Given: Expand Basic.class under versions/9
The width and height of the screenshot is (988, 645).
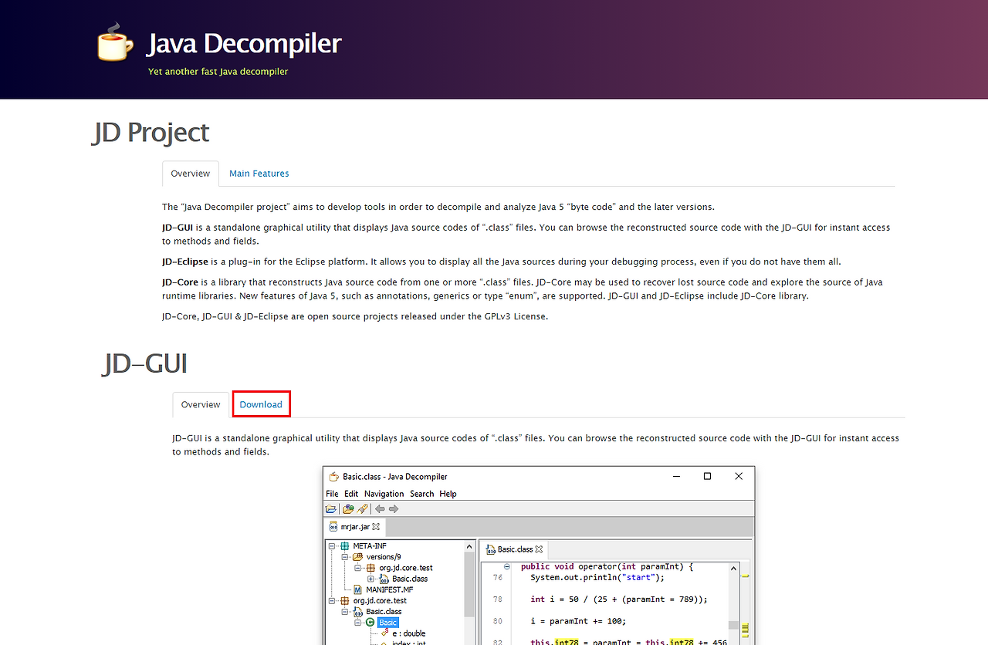Looking at the screenshot, I should tap(370, 579).
